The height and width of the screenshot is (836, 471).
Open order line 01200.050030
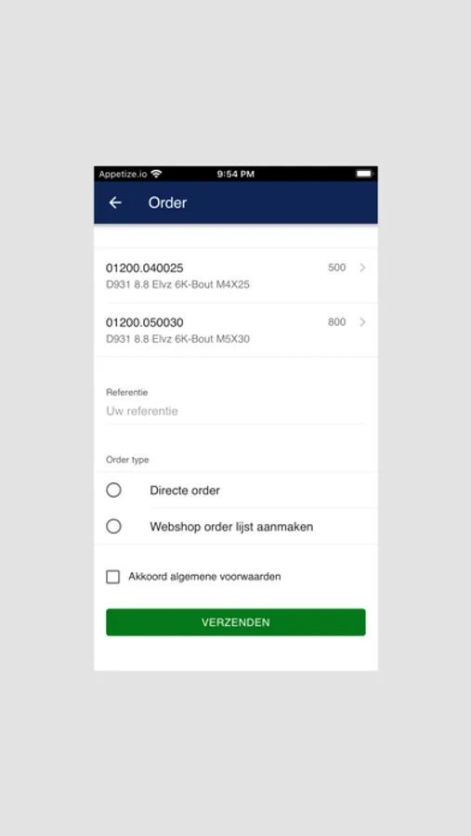coord(236,330)
